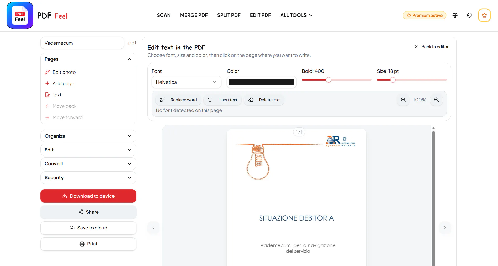Click the SITUAZIONE DEBITORIA page preview
The image size is (498, 266).
pyautogui.click(x=297, y=198)
